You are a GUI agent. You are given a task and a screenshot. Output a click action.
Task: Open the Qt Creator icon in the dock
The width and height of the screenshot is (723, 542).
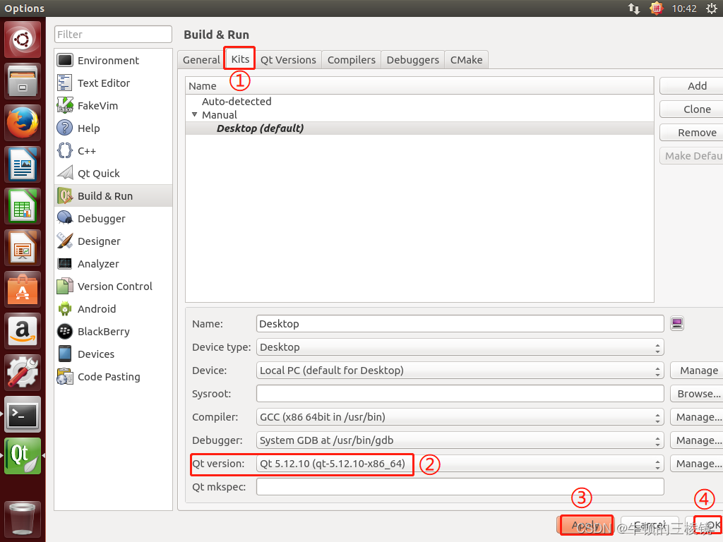tap(22, 456)
